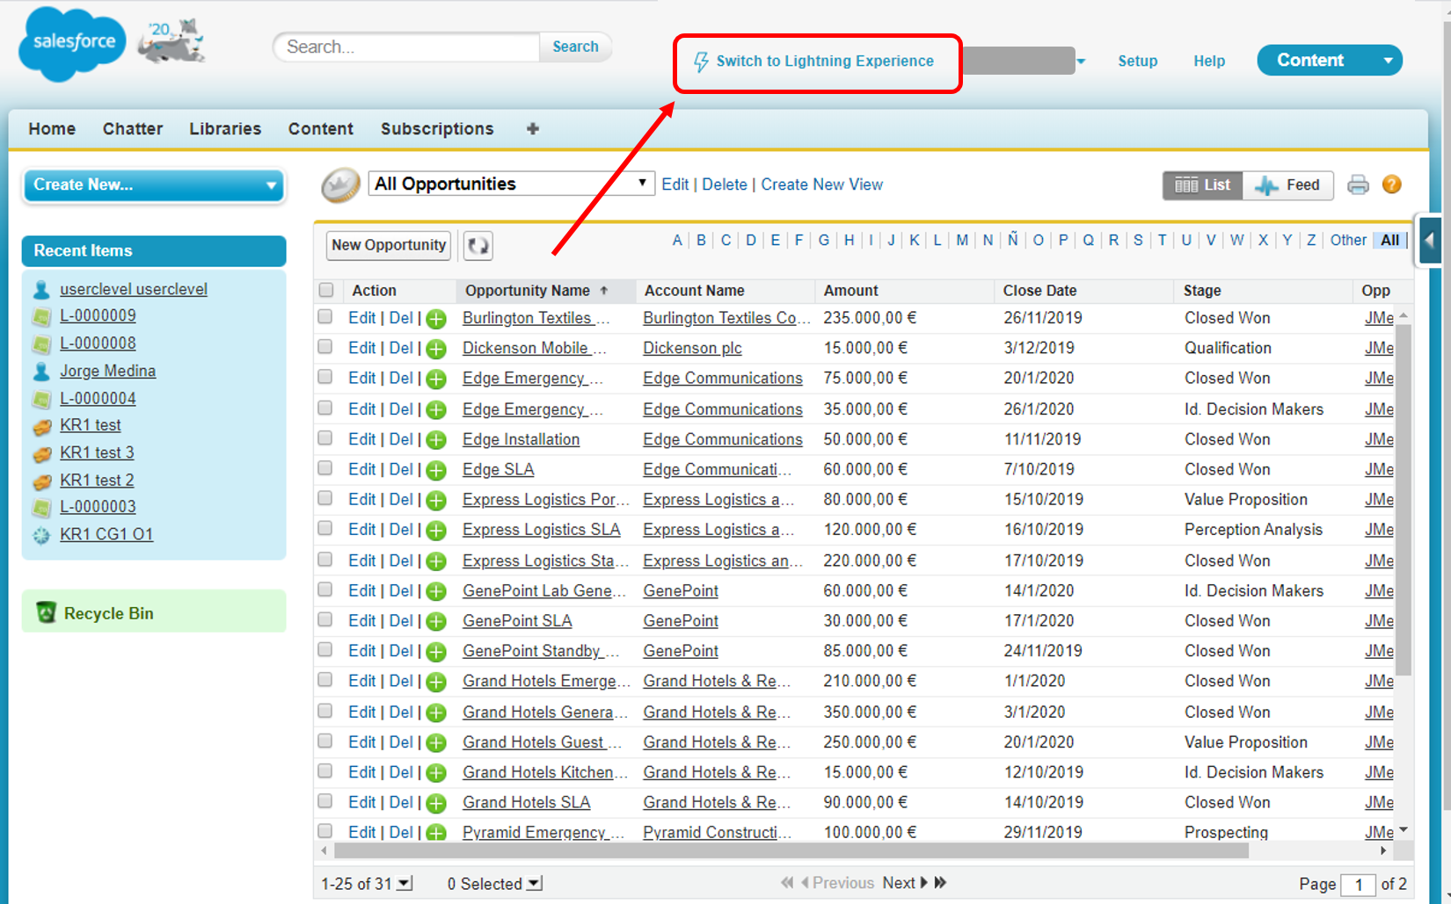Switch to Feed view
The width and height of the screenshot is (1451, 904).
pyautogui.click(x=1288, y=185)
